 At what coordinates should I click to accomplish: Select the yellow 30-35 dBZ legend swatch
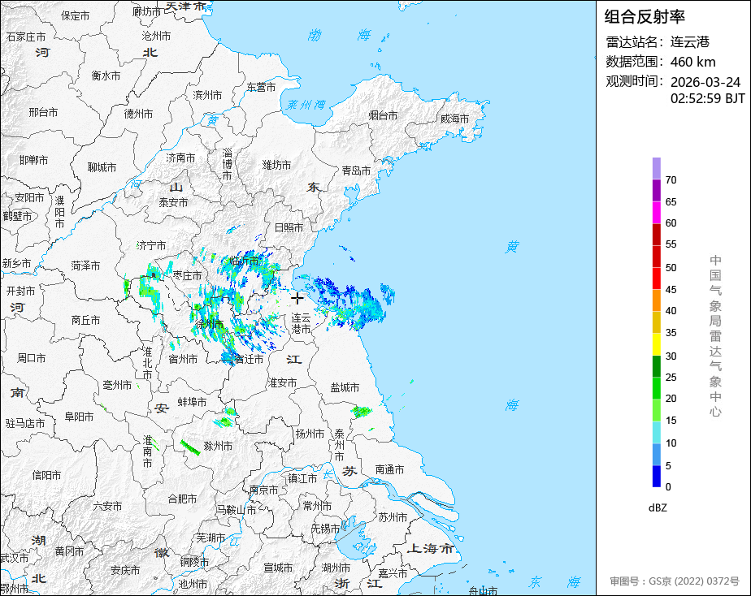pos(657,344)
